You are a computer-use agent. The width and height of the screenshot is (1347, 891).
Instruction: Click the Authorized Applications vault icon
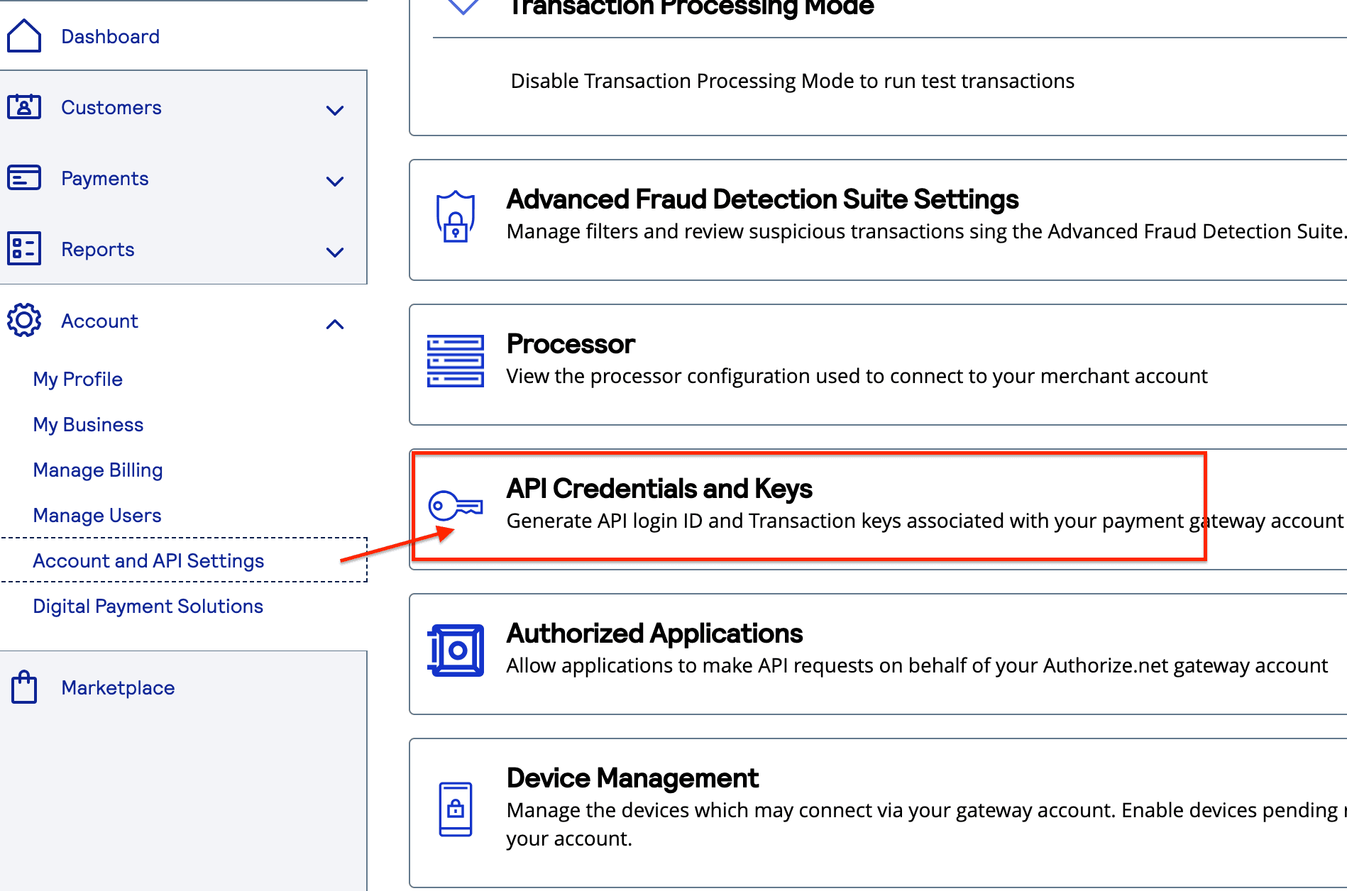point(456,651)
